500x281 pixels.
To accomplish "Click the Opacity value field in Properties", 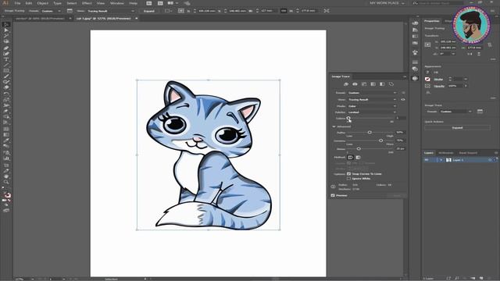I will 455,86.
